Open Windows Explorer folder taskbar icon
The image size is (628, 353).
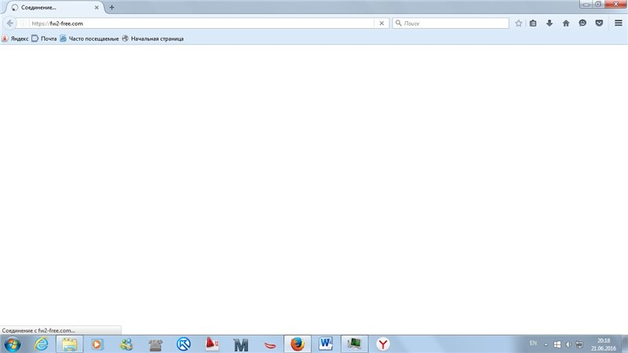[70, 344]
